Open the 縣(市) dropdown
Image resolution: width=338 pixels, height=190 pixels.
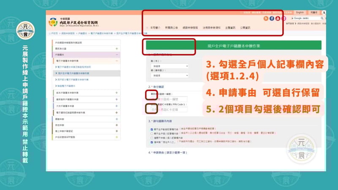point(170,66)
